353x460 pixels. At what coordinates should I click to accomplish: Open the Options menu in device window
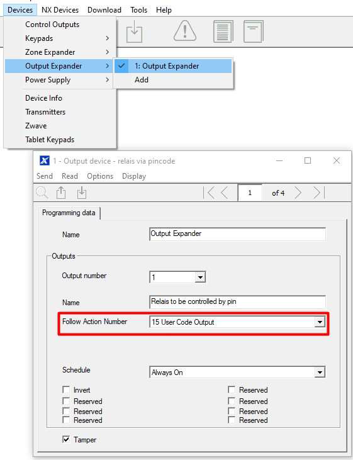100,176
